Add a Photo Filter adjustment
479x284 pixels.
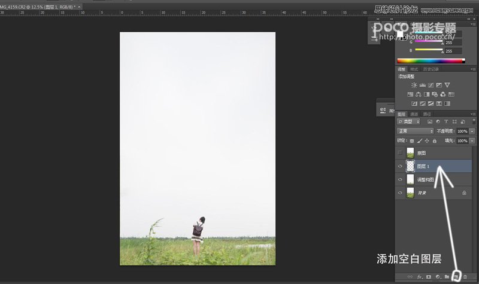click(435, 94)
